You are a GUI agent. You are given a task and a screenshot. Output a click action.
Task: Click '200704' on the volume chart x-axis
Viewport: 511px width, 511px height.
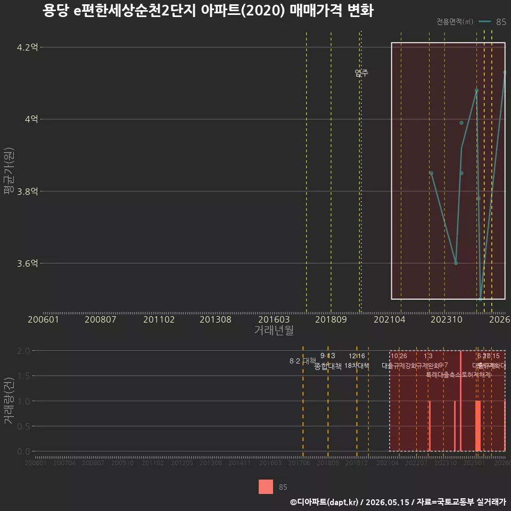pyautogui.click(x=64, y=463)
